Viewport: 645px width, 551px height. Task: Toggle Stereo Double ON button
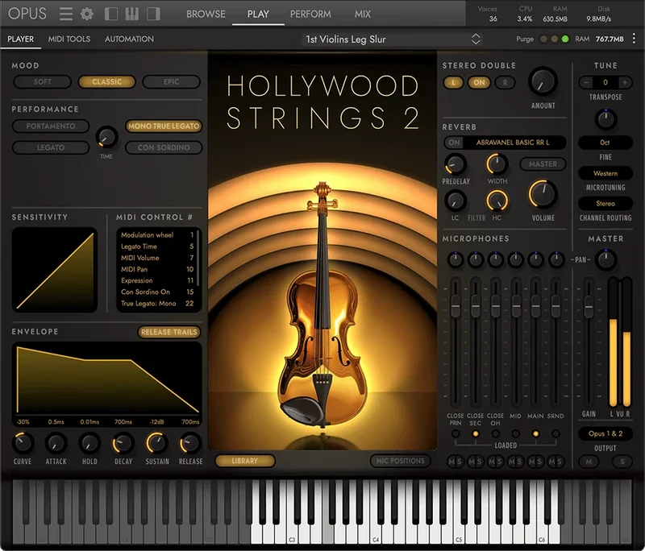point(479,83)
